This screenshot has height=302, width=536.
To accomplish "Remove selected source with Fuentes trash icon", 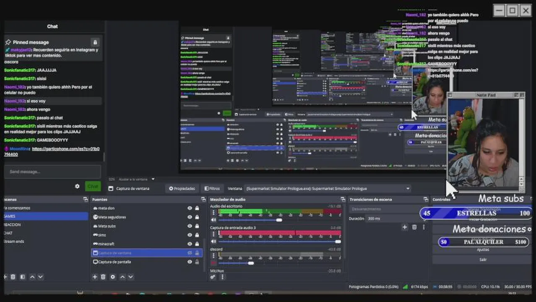I will click(103, 277).
